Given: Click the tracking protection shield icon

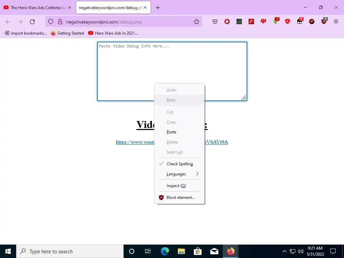Looking at the screenshot, I should [51, 21].
